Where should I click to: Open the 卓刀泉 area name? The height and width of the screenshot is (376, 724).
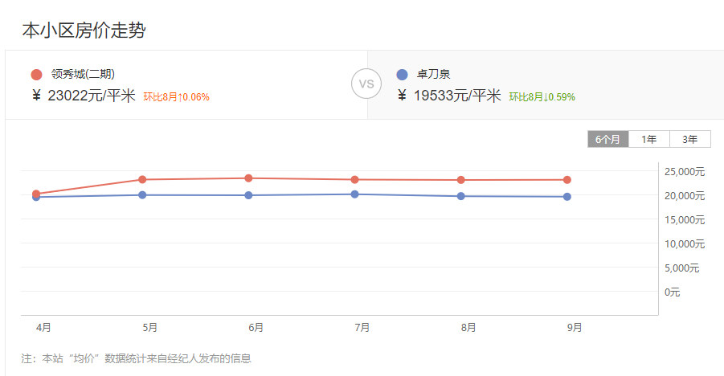tap(433, 74)
